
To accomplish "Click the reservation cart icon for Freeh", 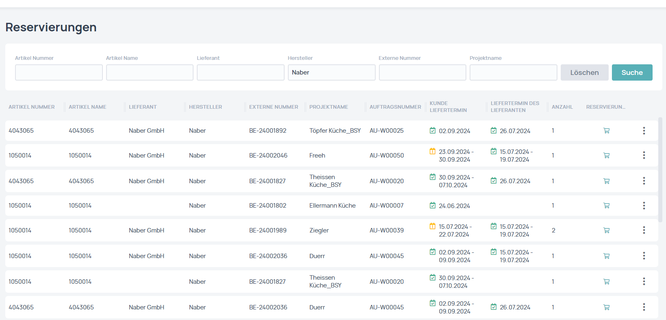I will [x=606, y=156].
